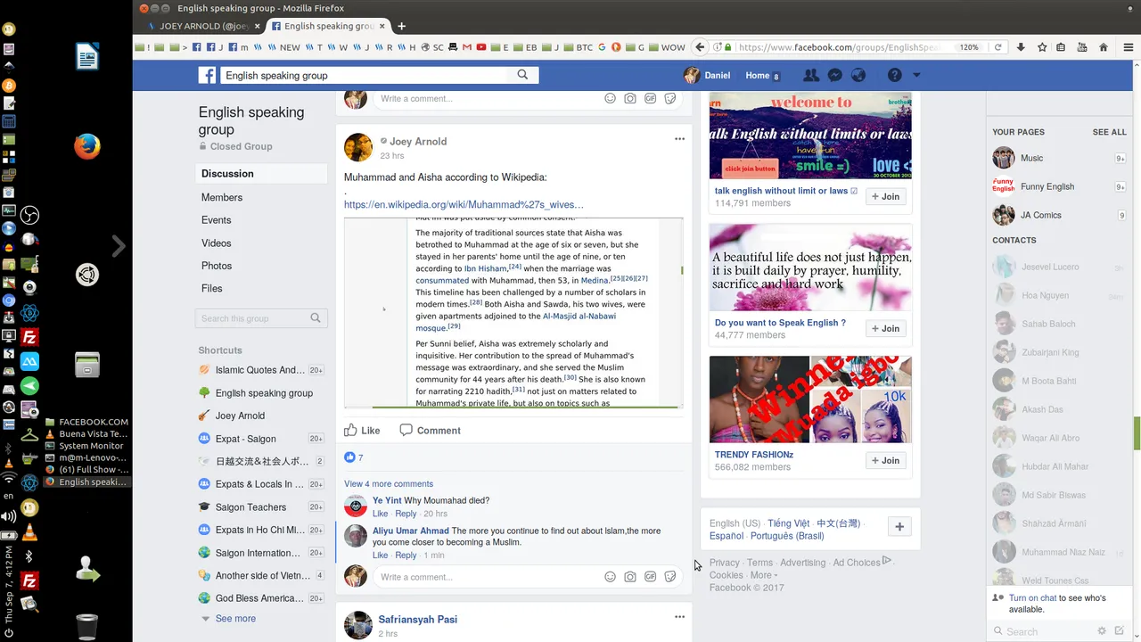
Task: Turn on chat link
Action: pyautogui.click(x=1032, y=598)
